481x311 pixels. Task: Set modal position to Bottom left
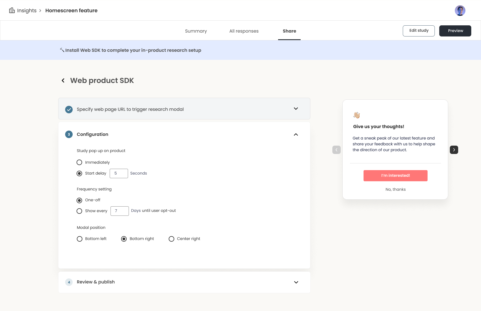pyautogui.click(x=80, y=239)
